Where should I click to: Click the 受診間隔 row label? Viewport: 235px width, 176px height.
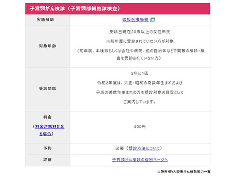(47, 88)
